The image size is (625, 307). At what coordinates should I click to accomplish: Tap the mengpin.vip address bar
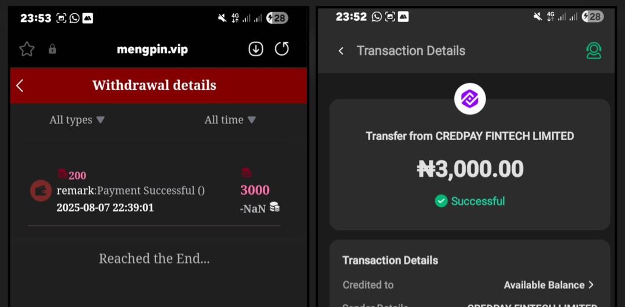tap(152, 49)
